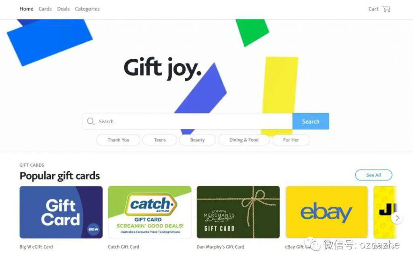This screenshot has width=413, height=263.
Task: Select the Beauty filter chip
Action: [x=198, y=140]
